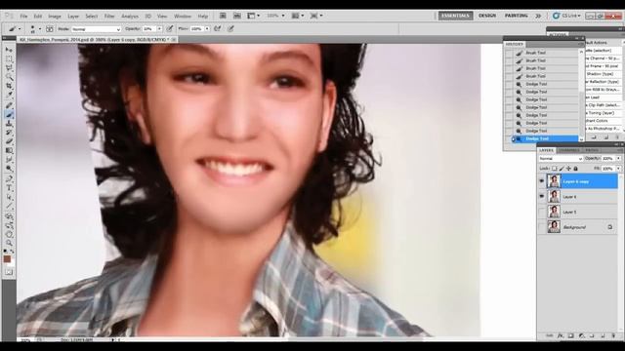The image size is (625, 351).
Task: Select the Eraser tool
Action: point(9,141)
